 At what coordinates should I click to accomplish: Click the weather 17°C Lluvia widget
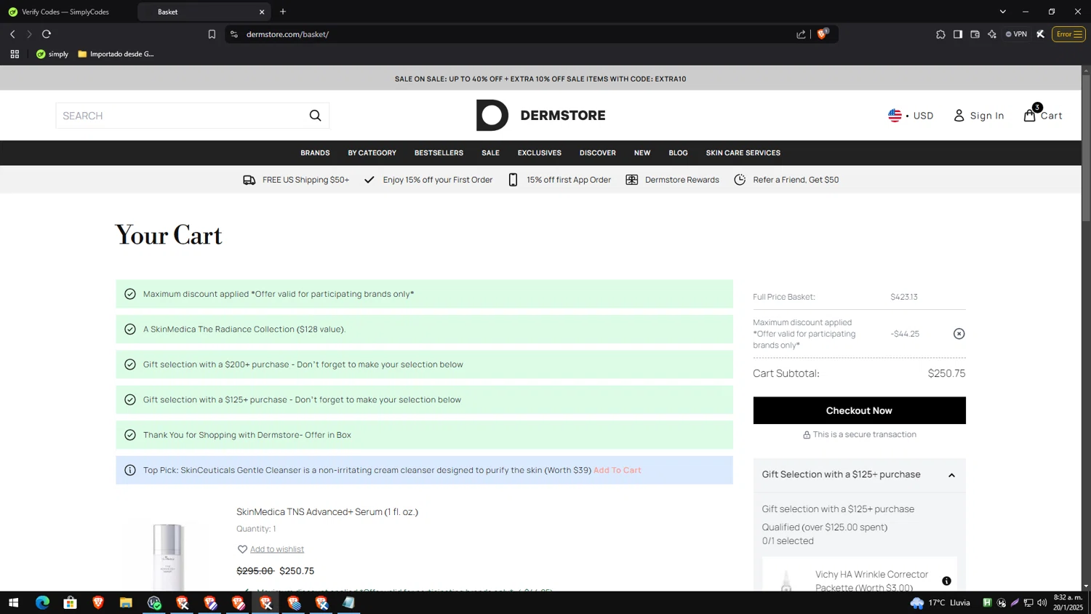pos(940,602)
